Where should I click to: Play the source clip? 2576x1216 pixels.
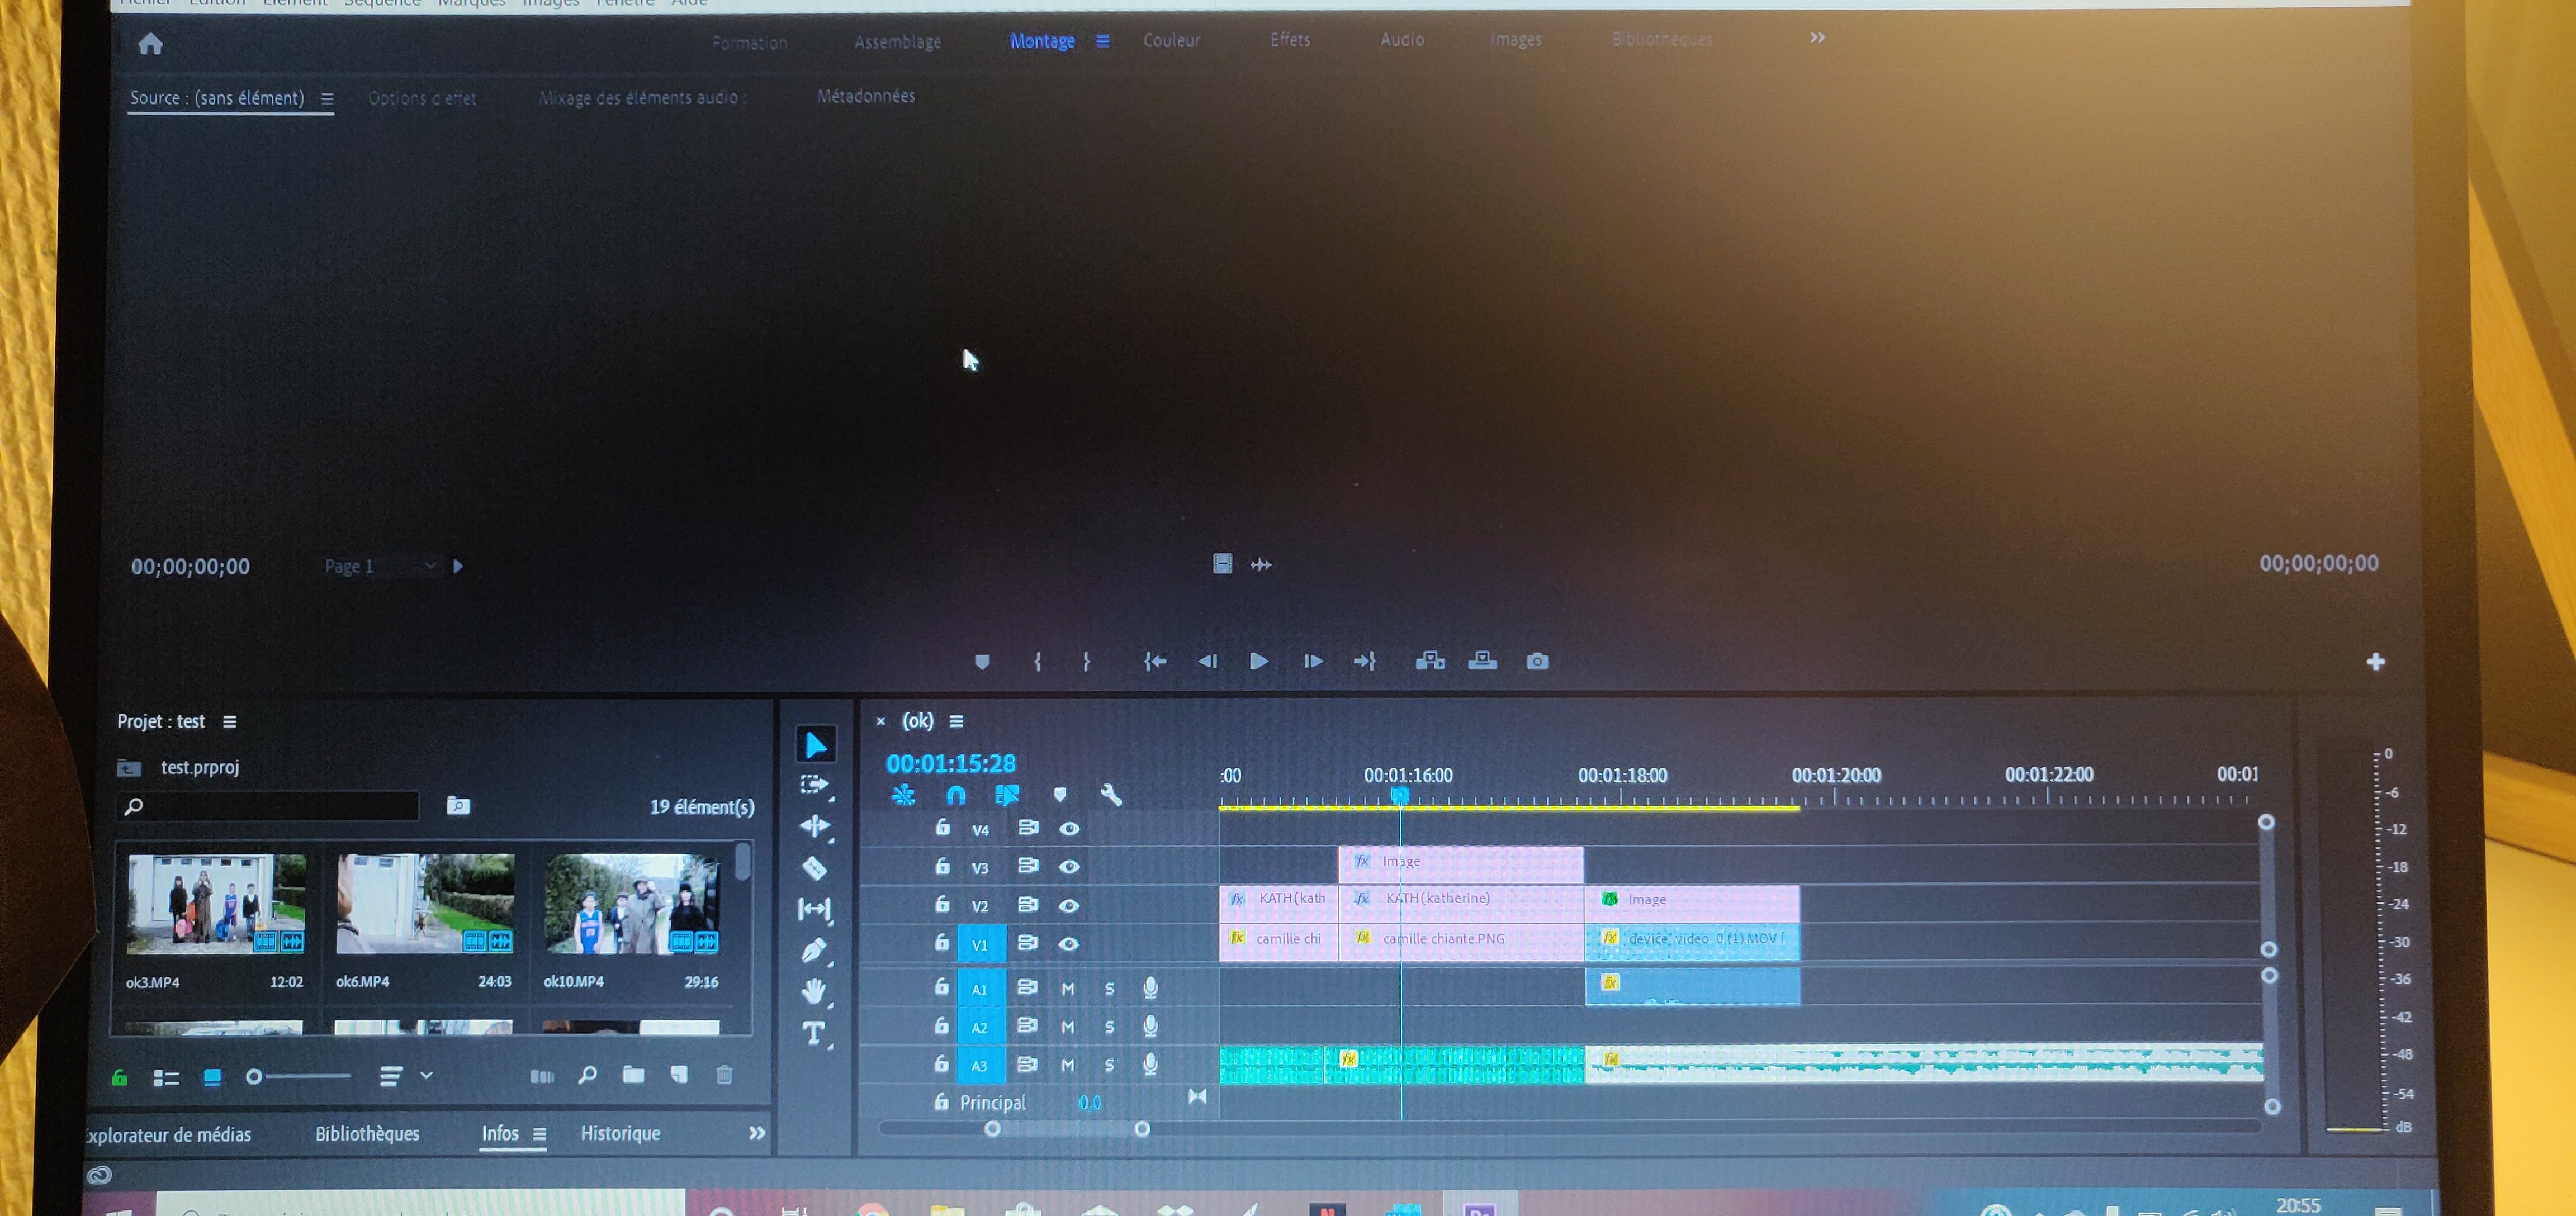1259,661
